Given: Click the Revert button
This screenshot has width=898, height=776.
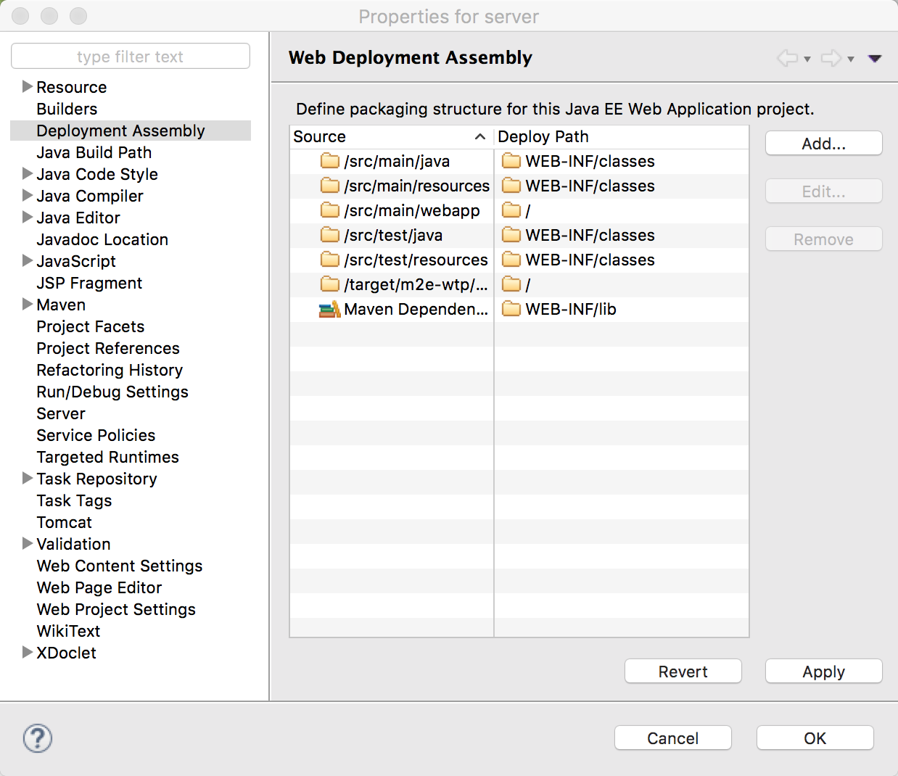Looking at the screenshot, I should pos(683,672).
